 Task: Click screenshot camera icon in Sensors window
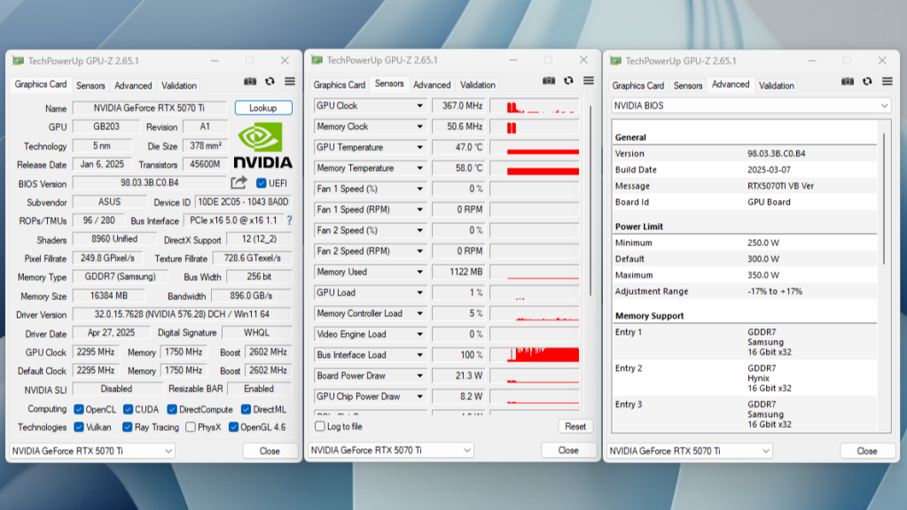(549, 81)
